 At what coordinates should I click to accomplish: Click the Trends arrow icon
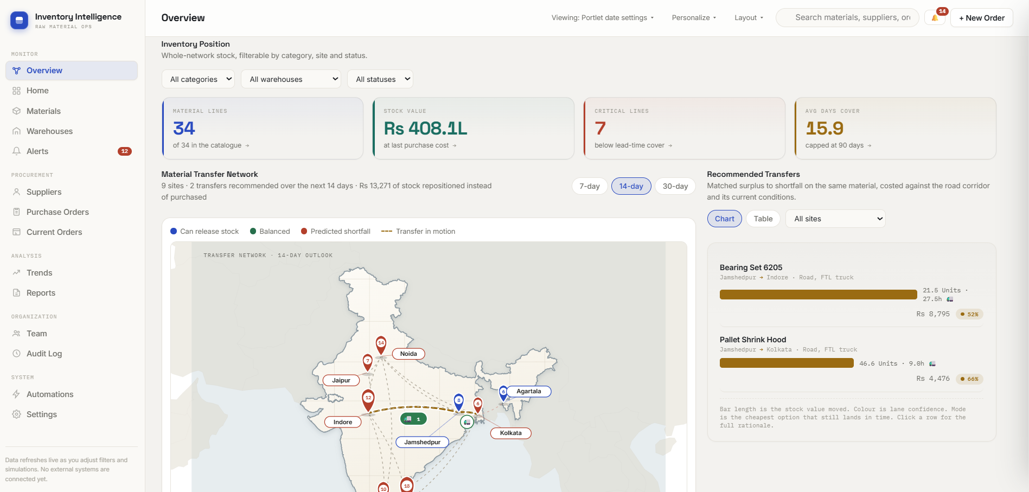point(16,273)
